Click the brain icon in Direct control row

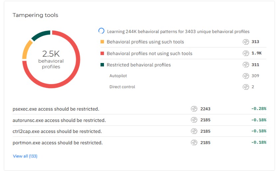coord(246,87)
